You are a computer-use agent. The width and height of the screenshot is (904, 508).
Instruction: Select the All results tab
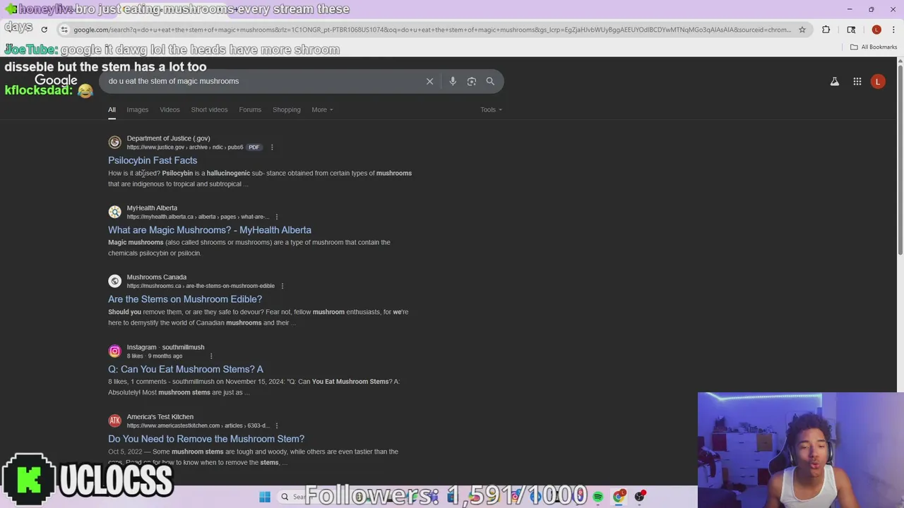click(112, 109)
